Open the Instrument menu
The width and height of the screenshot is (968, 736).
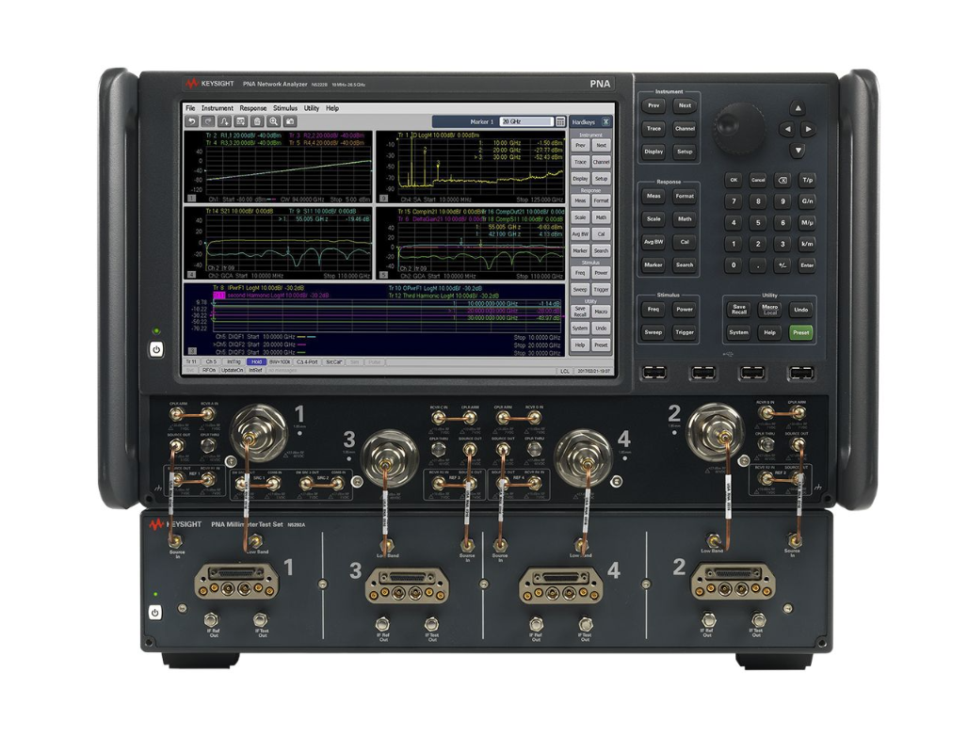tap(217, 108)
